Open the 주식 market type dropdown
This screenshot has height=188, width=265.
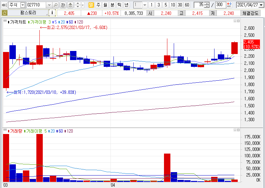pos(23,5)
